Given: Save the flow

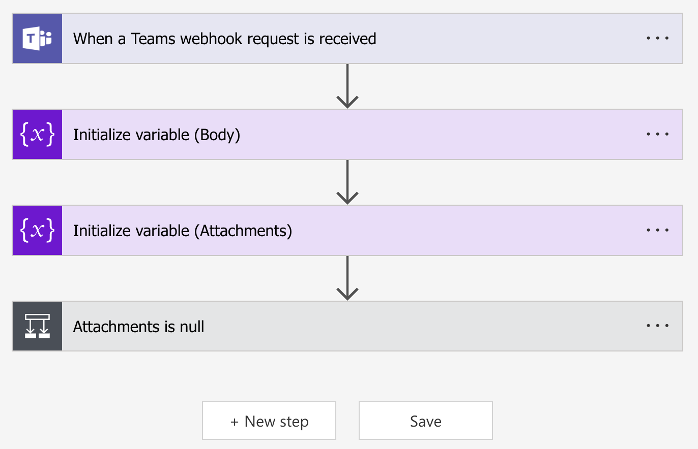Looking at the screenshot, I should 426,421.
